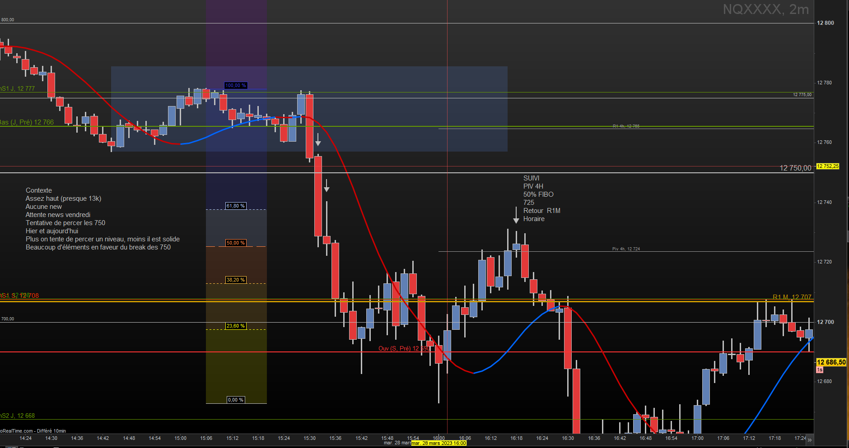This screenshot has height=448, width=849.
Task: Click the current price label 12 686,50
Action: pos(831,362)
